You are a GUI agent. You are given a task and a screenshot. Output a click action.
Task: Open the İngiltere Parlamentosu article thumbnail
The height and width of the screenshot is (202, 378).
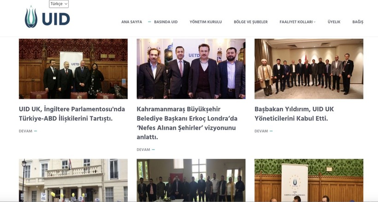point(73,69)
